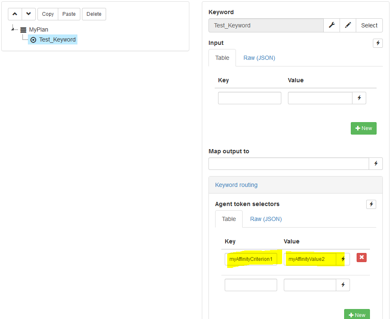Select MyPlan in the tree
The image size is (392, 319).
(39, 30)
